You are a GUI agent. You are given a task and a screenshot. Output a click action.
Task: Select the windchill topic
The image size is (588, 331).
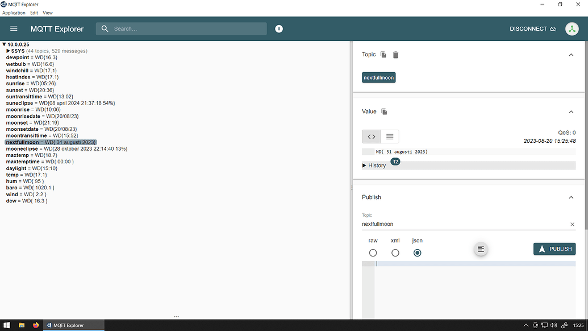coord(31,71)
